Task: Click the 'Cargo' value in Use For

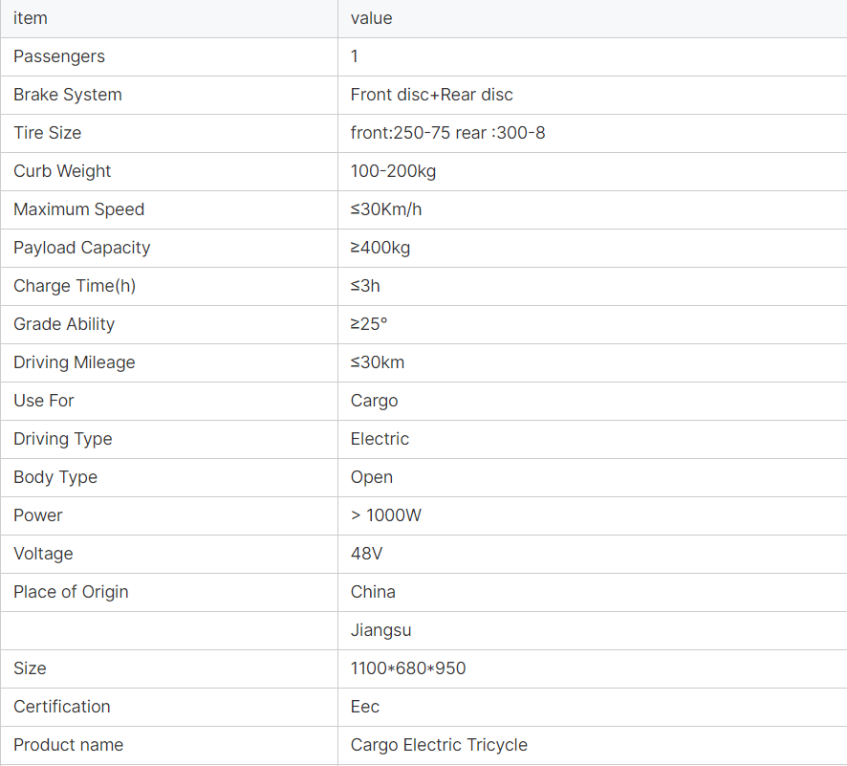Action: point(374,401)
